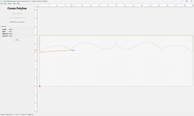Click the Create Polyline heading
This screenshot has width=194, height=116.
click(x=17, y=8)
